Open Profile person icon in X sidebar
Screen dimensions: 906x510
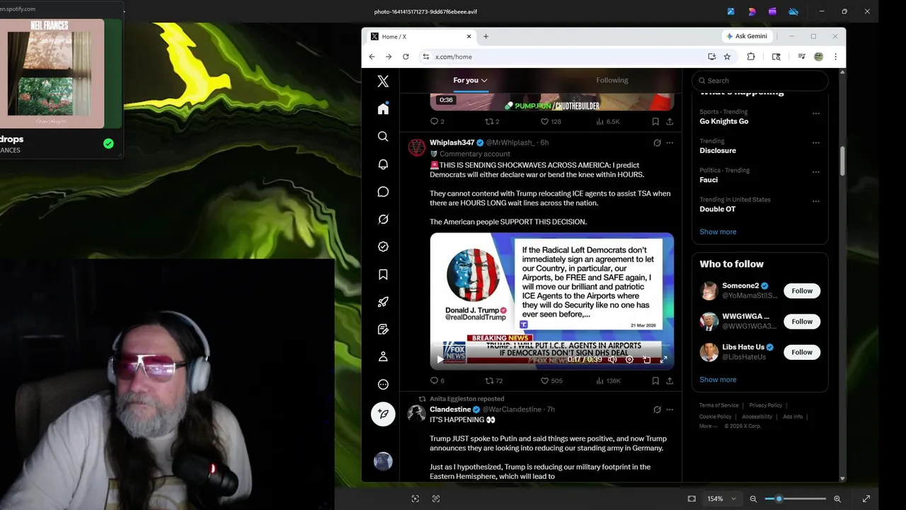point(383,357)
